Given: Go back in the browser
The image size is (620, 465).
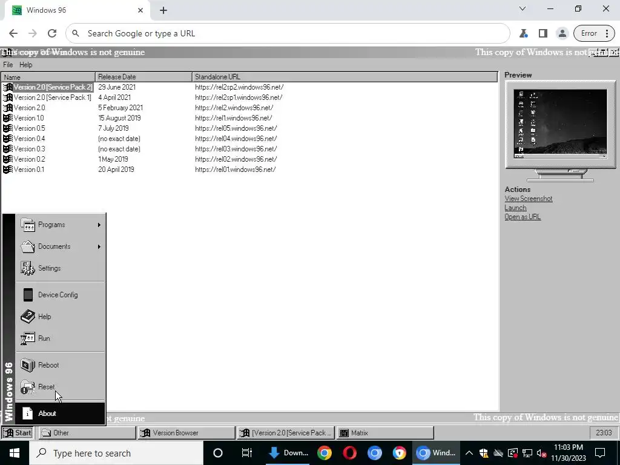Looking at the screenshot, I should coord(13,33).
